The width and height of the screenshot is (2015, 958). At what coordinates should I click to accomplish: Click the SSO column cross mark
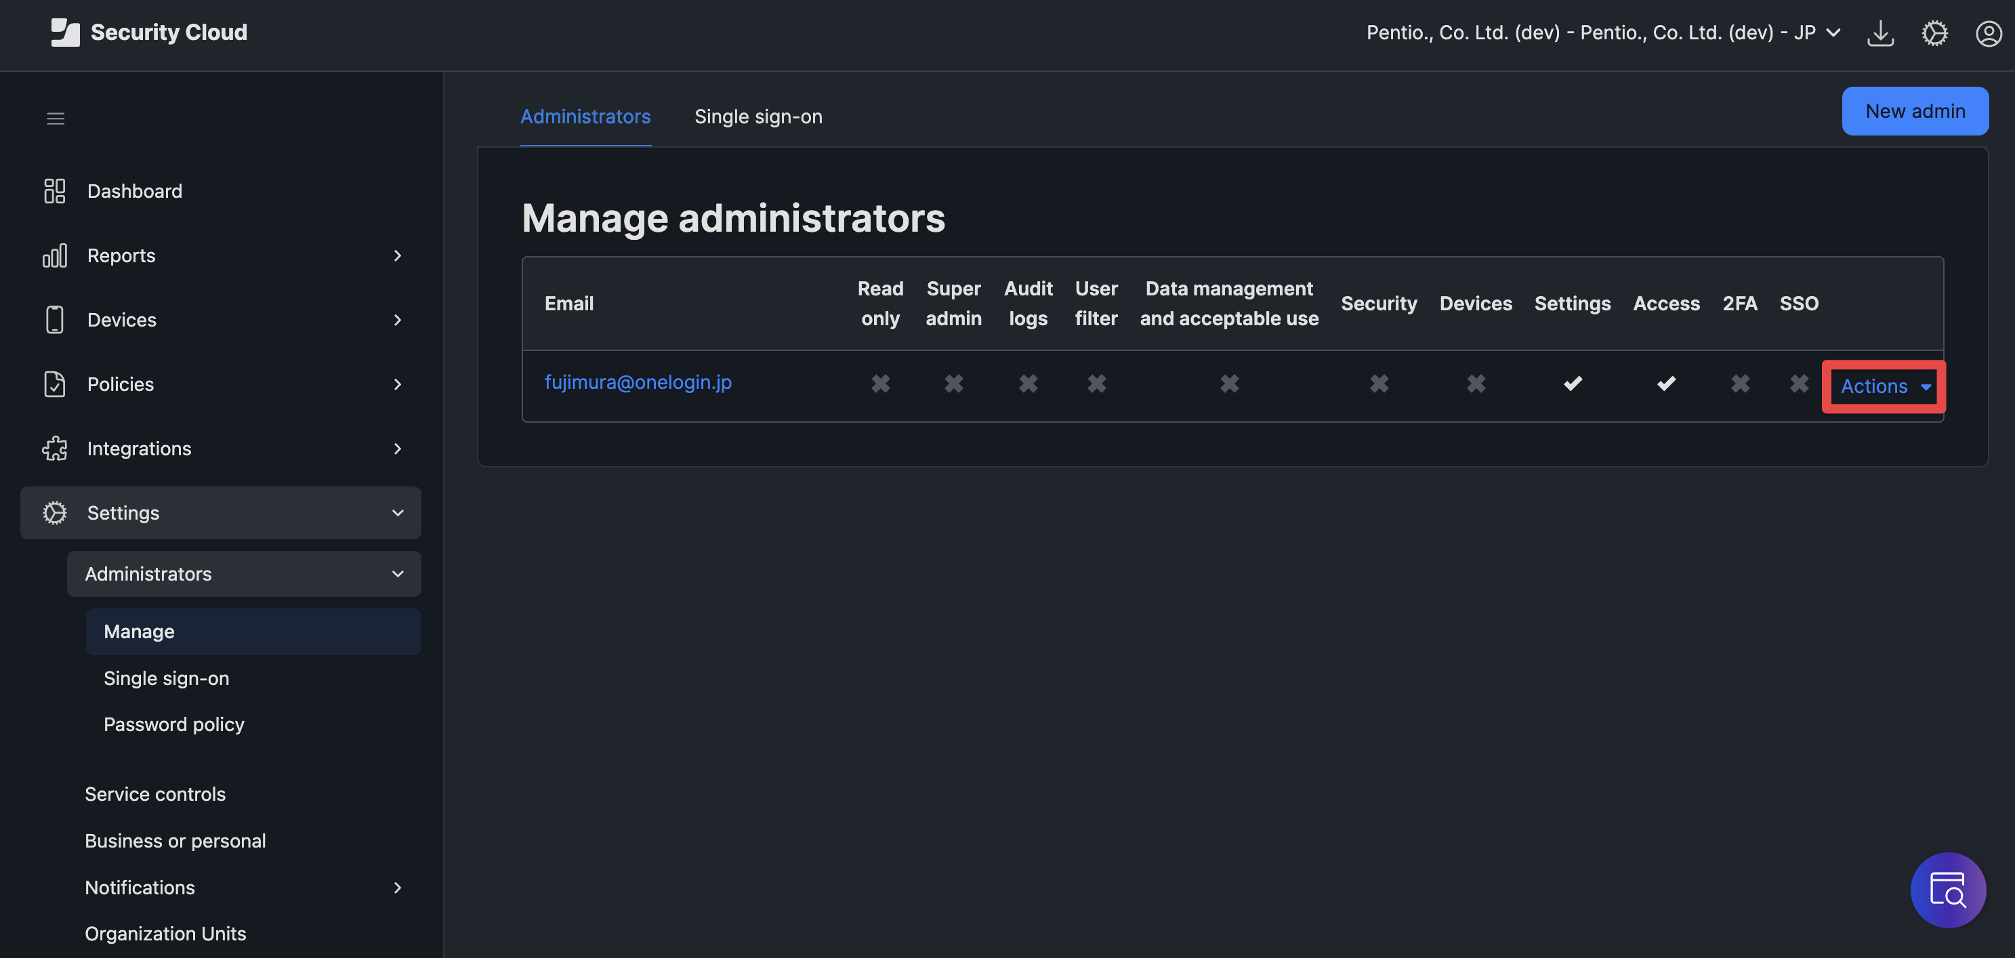coord(1799,383)
